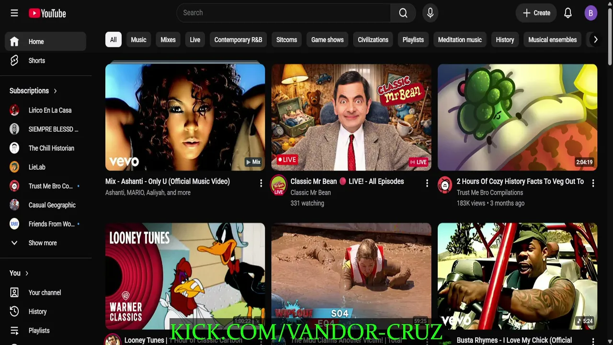The height and width of the screenshot is (345, 613).
Task: Select the Meditation music filter chip
Action: tap(460, 40)
